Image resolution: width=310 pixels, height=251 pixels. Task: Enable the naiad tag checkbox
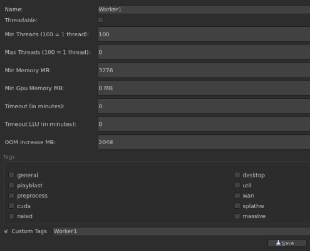12,216
